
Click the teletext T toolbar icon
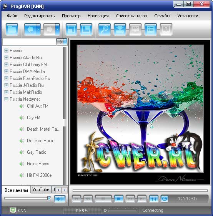tap(166, 29)
